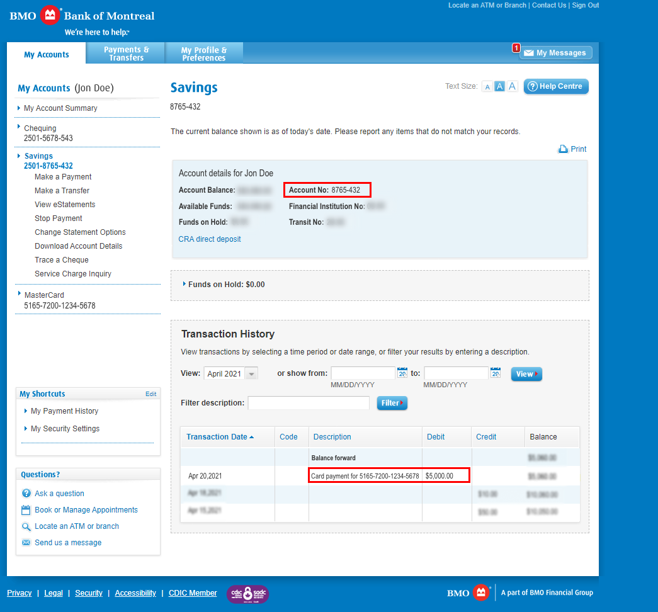Select the smallest text size option

coord(487,87)
